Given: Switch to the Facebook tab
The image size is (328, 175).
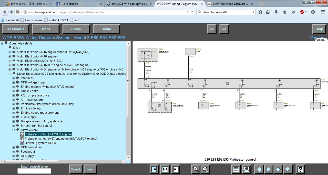Looking at the screenshot, I should tap(78, 4).
